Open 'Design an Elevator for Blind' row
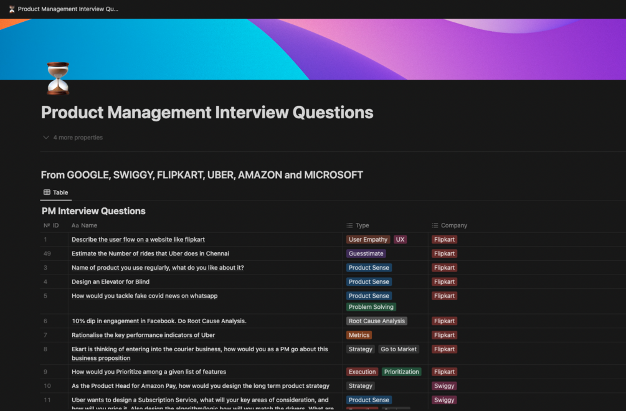626x411 pixels. [x=111, y=281]
